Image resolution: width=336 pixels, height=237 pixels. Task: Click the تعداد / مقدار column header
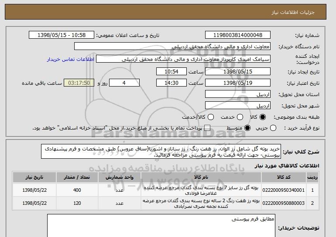tap(77, 177)
